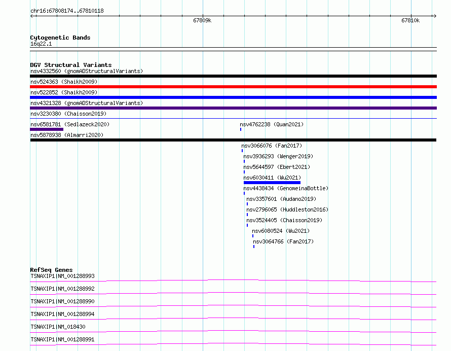Image resolution: width=451 pixels, height=351 pixels.
Task: Select variant nsv3936293 (Wenger2019) label
Action: (x=278, y=156)
